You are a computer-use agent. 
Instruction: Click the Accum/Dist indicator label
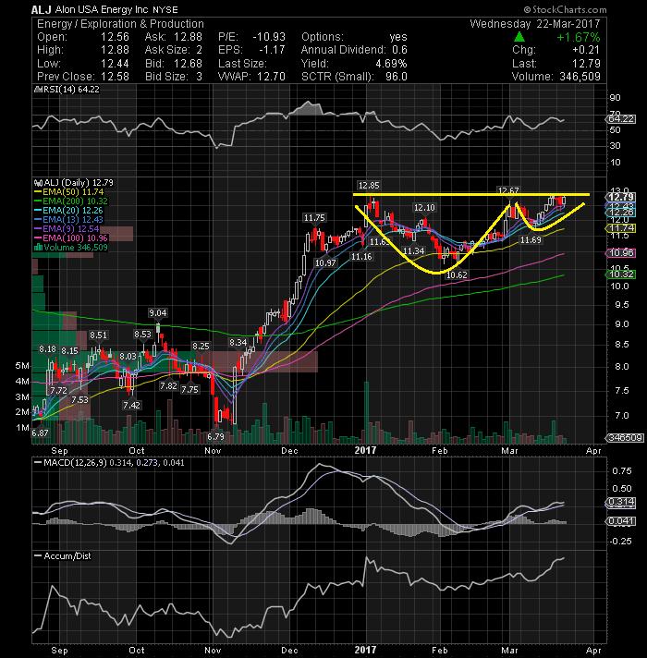click(63, 556)
